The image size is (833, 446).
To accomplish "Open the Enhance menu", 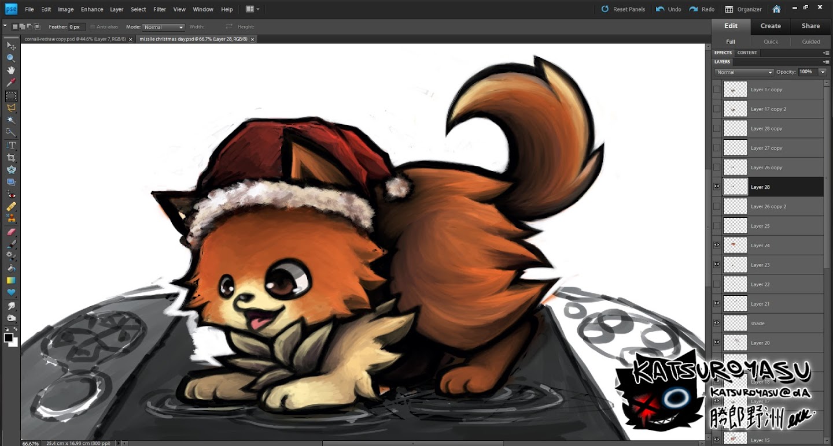I will coord(92,9).
